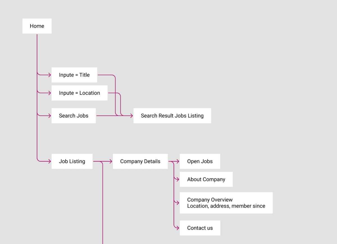
Task: Select the About Company box
Action: [206, 179]
